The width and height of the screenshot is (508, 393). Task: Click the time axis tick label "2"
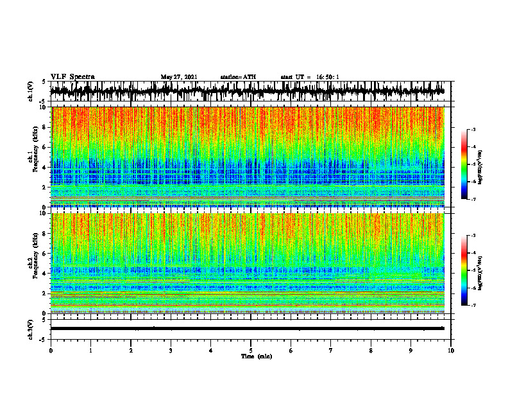pos(131,351)
